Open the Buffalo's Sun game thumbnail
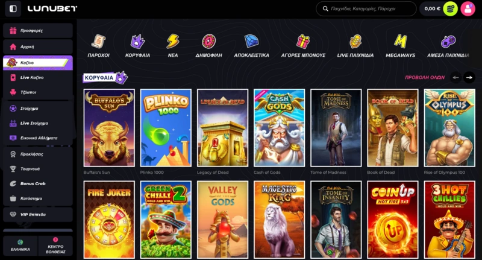Screen dimensions: 482x260 (109, 128)
